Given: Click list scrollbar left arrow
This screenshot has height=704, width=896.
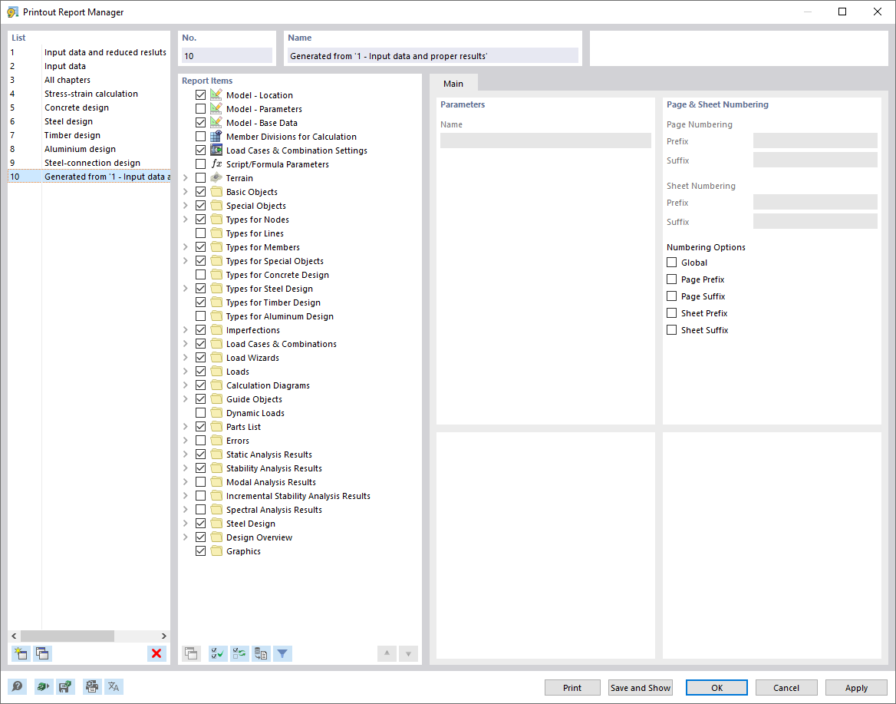Looking at the screenshot, I should click(x=15, y=636).
